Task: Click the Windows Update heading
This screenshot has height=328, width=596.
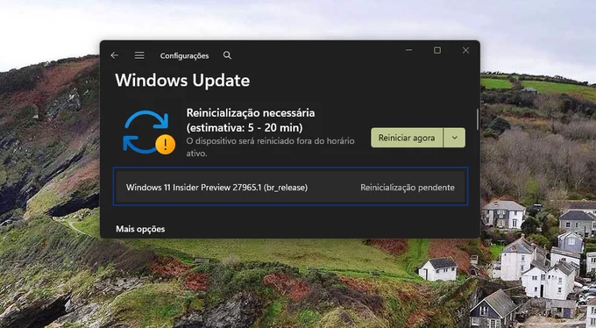Action: [182, 81]
